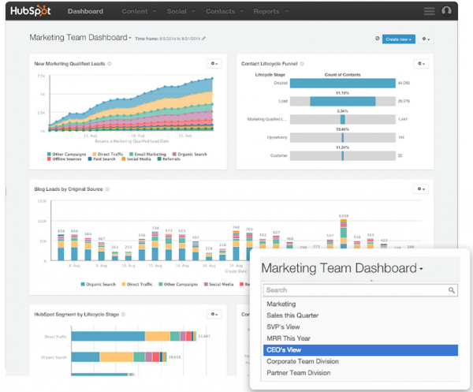Click the Marketing Qualified L... stage label
The width and height of the screenshot is (473, 392).
[267, 119]
